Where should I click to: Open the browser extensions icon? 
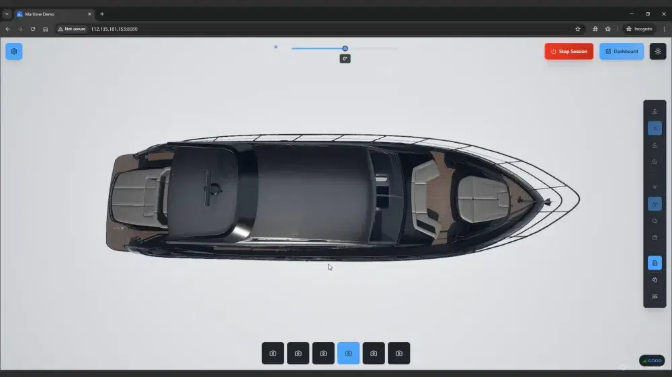(595, 29)
